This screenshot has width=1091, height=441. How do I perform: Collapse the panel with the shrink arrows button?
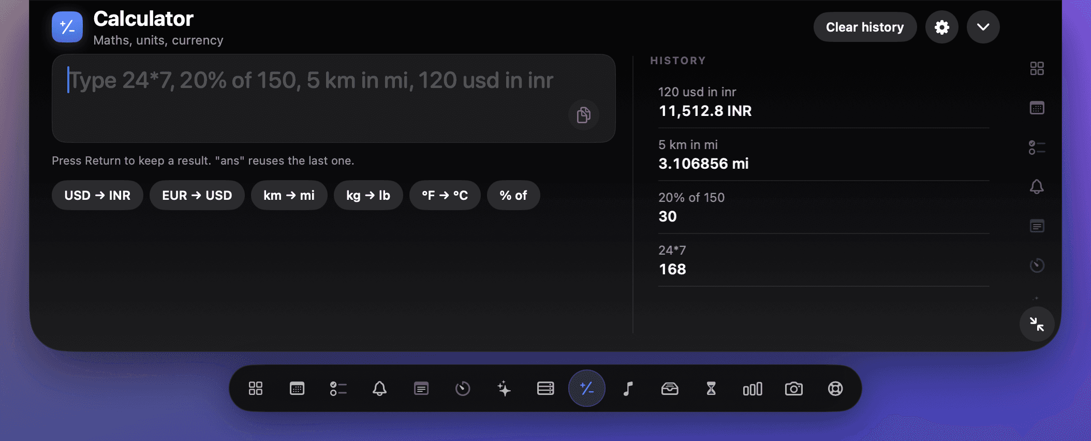point(1037,324)
